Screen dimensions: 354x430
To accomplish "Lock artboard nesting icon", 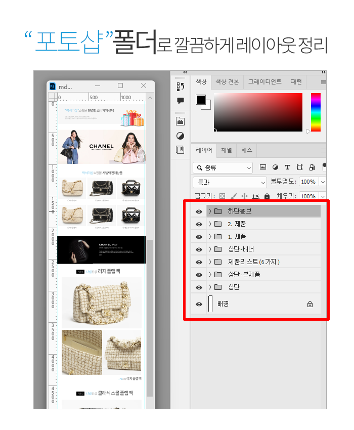I will (x=256, y=196).
